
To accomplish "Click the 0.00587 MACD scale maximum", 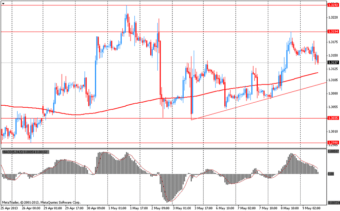I will tap(334, 152).
